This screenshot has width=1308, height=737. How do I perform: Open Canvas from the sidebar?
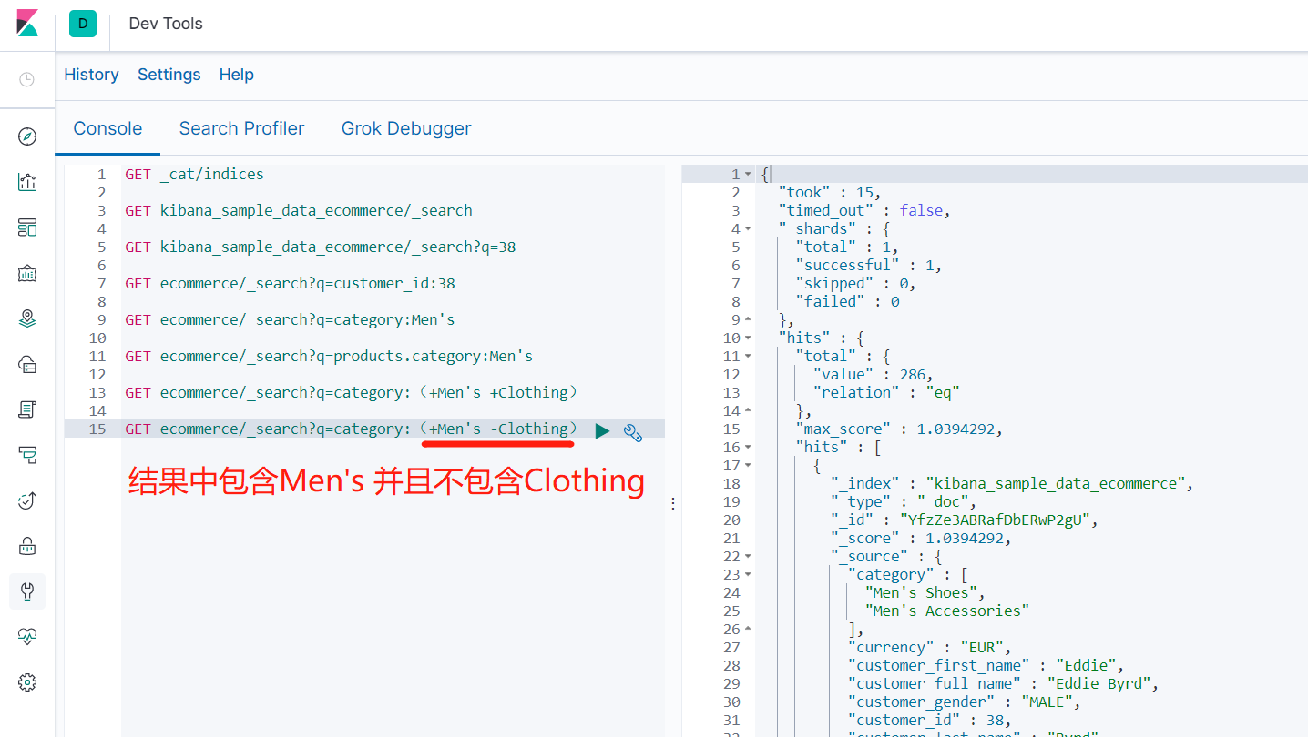pos(27,273)
